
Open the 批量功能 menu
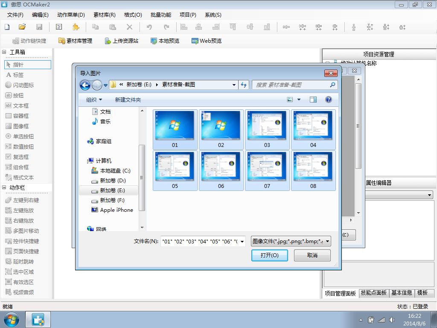(x=161, y=15)
